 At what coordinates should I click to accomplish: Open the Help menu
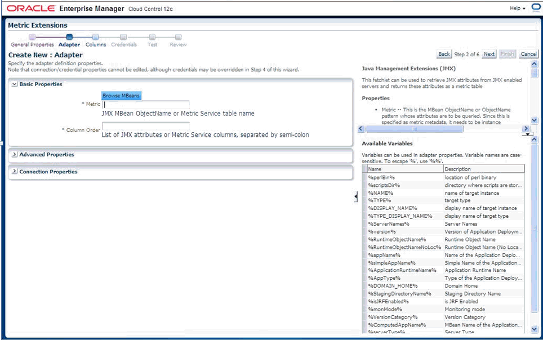click(518, 8)
